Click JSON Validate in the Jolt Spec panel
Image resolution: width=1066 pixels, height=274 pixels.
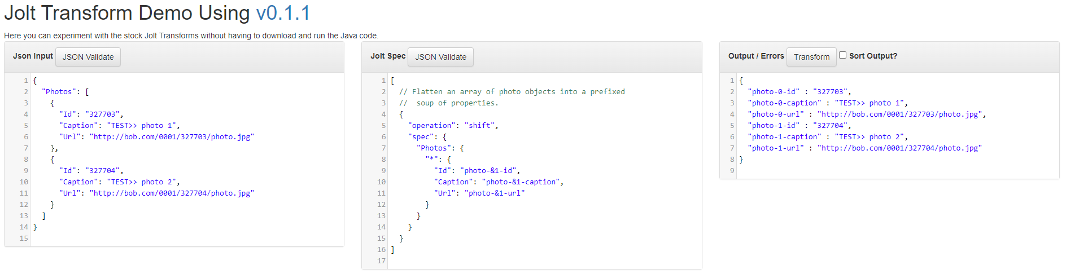[440, 57]
